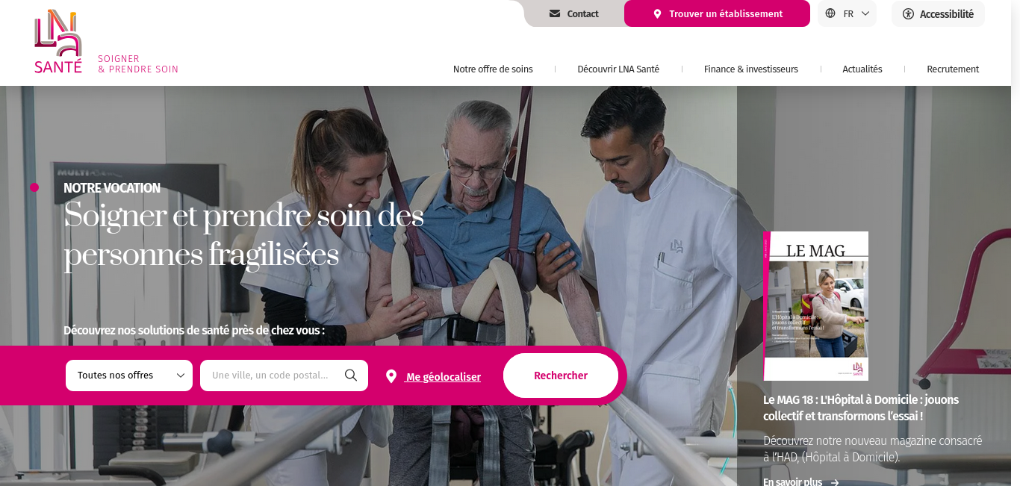The width and height of the screenshot is (1020, 486).
Task: Open the LE MAG magazine cover thumbnail
Action: [815, 306]
